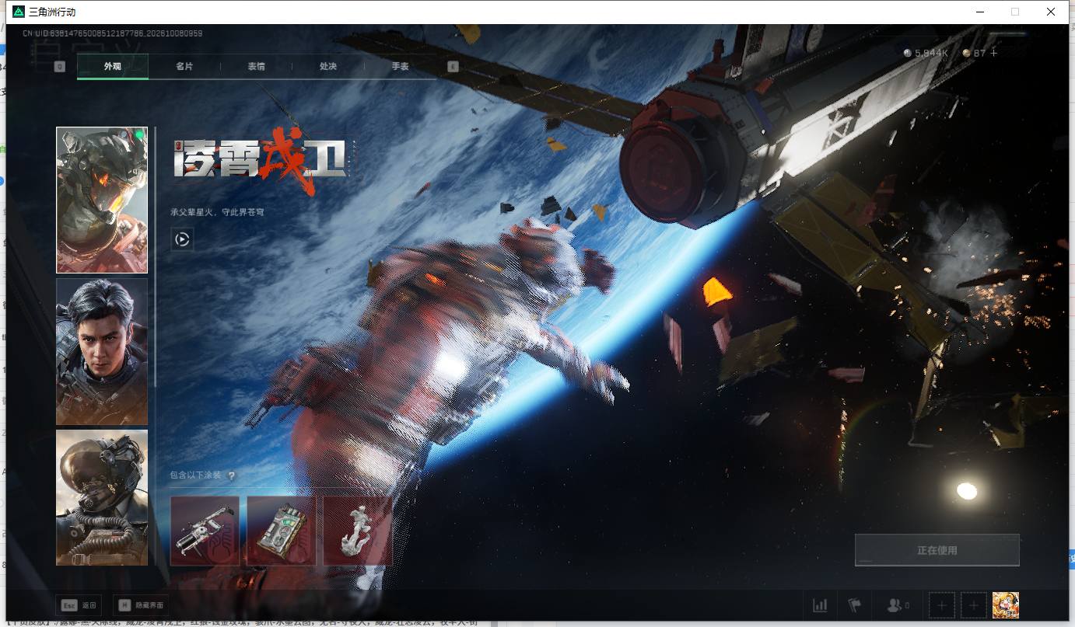
Task: Switch to the 处决 tab
Action: (x=328, y=67)
